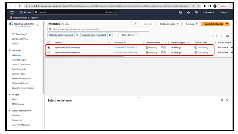Click the browser back arrow
Screen dimensions: 238x134
pos(10,6)
